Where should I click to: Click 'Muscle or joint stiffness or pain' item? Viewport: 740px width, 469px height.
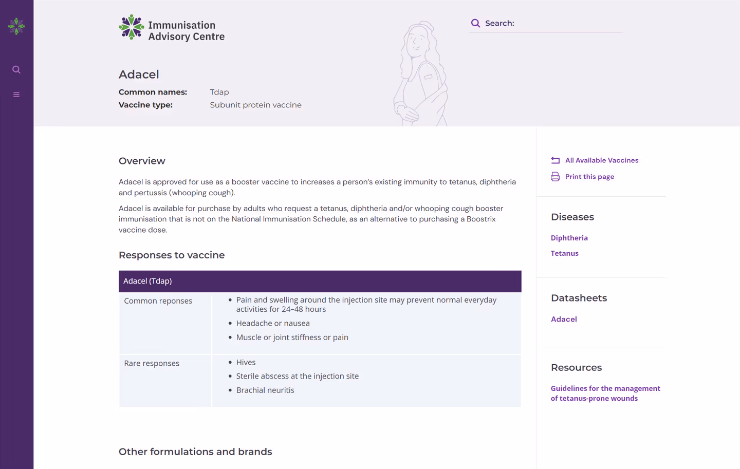pos(292,337)
